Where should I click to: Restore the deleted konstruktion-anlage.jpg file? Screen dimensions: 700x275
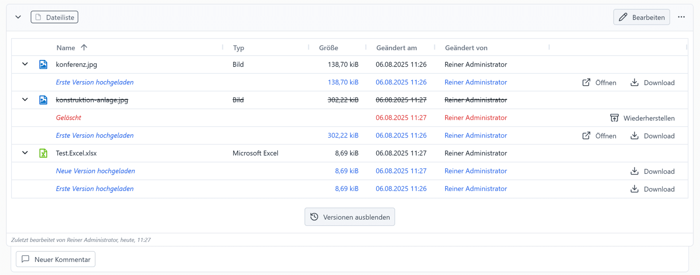[x=642, y=118]
